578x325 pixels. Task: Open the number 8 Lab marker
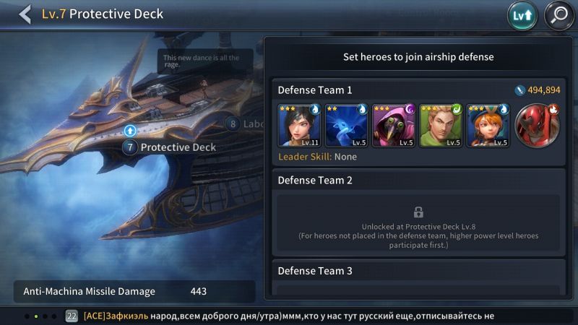click(233, 124)
